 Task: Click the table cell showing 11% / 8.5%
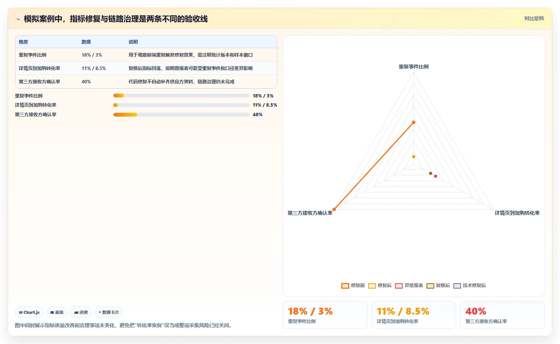94,68
